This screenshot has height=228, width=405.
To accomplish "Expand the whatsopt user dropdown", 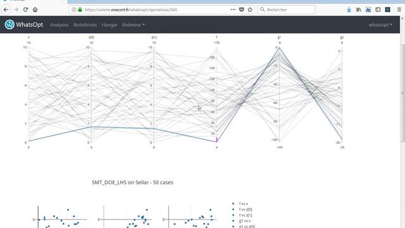I will tap(380, 25).
